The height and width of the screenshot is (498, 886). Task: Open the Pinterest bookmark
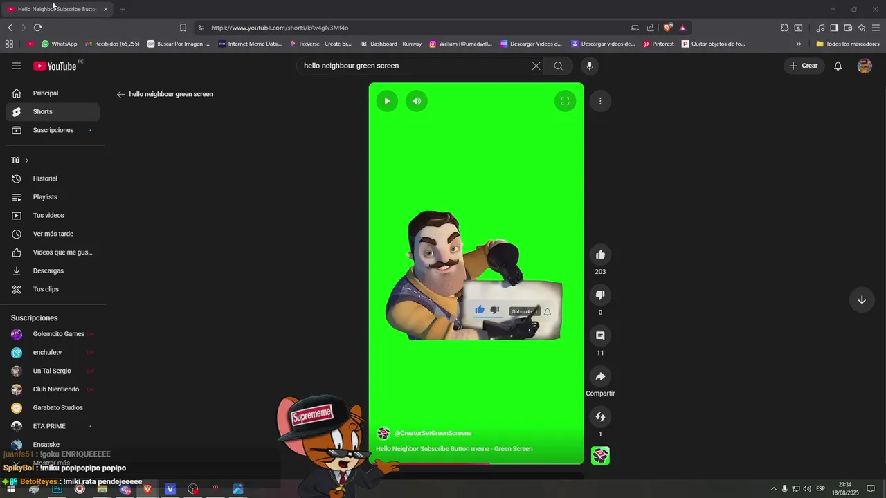pos(658,44)
